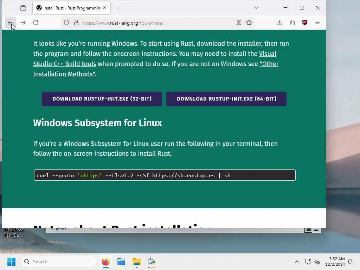Maximize the Firefox window
The width and height of the screenshot is (360, 270).
click(x=301, y=8)
